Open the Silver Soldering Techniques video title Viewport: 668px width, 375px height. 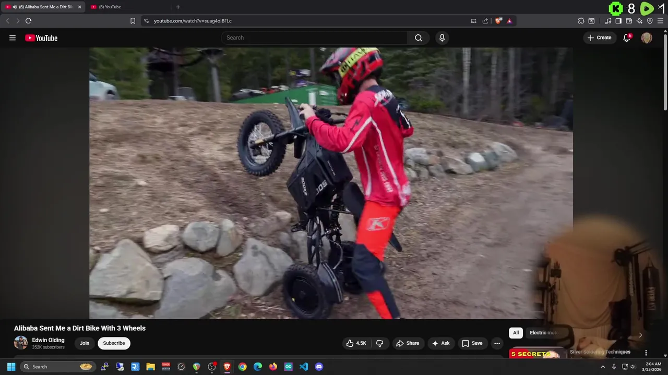(600, 352)
